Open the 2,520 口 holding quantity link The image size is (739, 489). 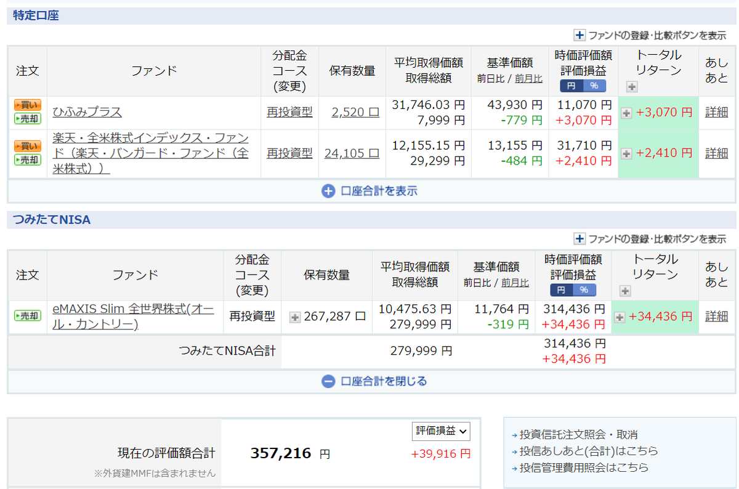[x=355, y=112]
